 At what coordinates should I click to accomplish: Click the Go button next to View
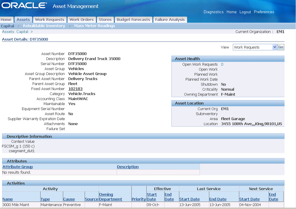click(x=281, y=47)
